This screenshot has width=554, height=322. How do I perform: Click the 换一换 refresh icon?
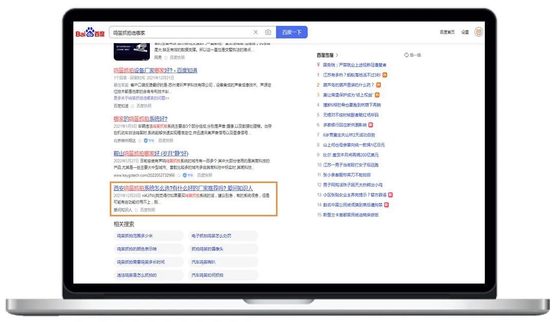pos(406,55)
